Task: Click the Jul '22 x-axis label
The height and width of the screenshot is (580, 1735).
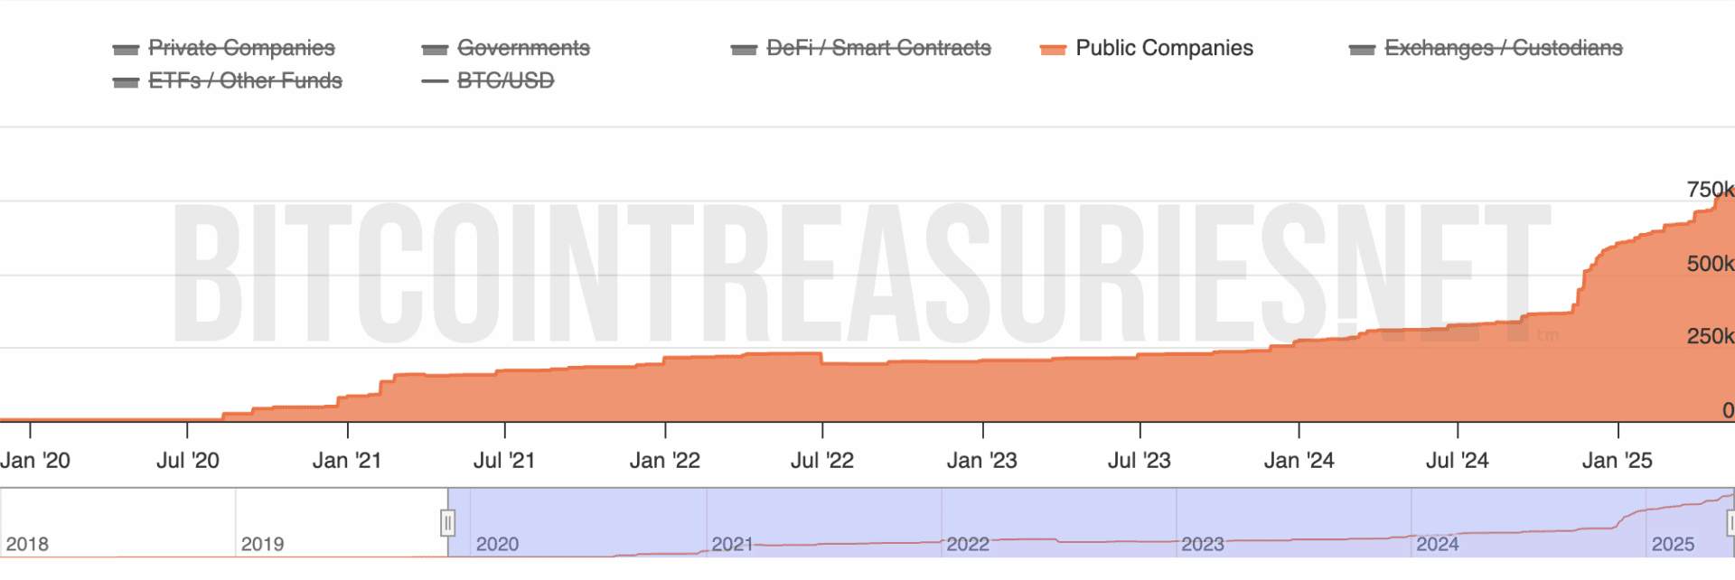Action: point(822,461)
